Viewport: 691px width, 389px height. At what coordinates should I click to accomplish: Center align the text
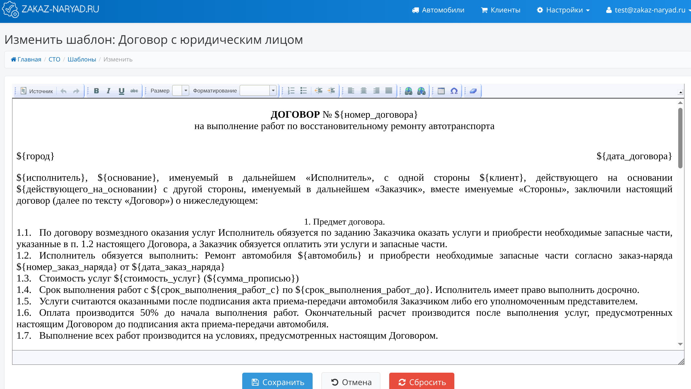tap(363, 91)
